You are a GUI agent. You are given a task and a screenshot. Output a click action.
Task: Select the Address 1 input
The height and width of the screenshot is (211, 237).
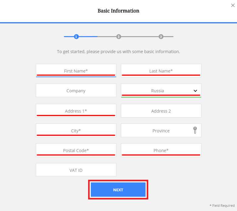click(76, 111)
